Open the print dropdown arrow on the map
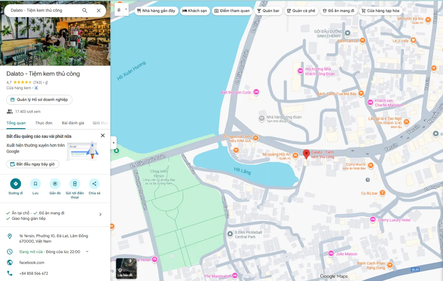The image size is (443, 281). pos(126,10)
